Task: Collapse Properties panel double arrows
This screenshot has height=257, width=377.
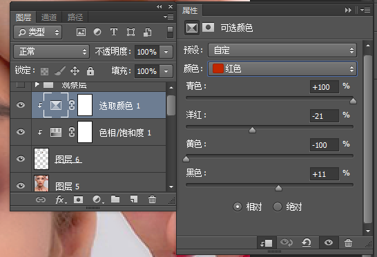Action: point(348,10)
